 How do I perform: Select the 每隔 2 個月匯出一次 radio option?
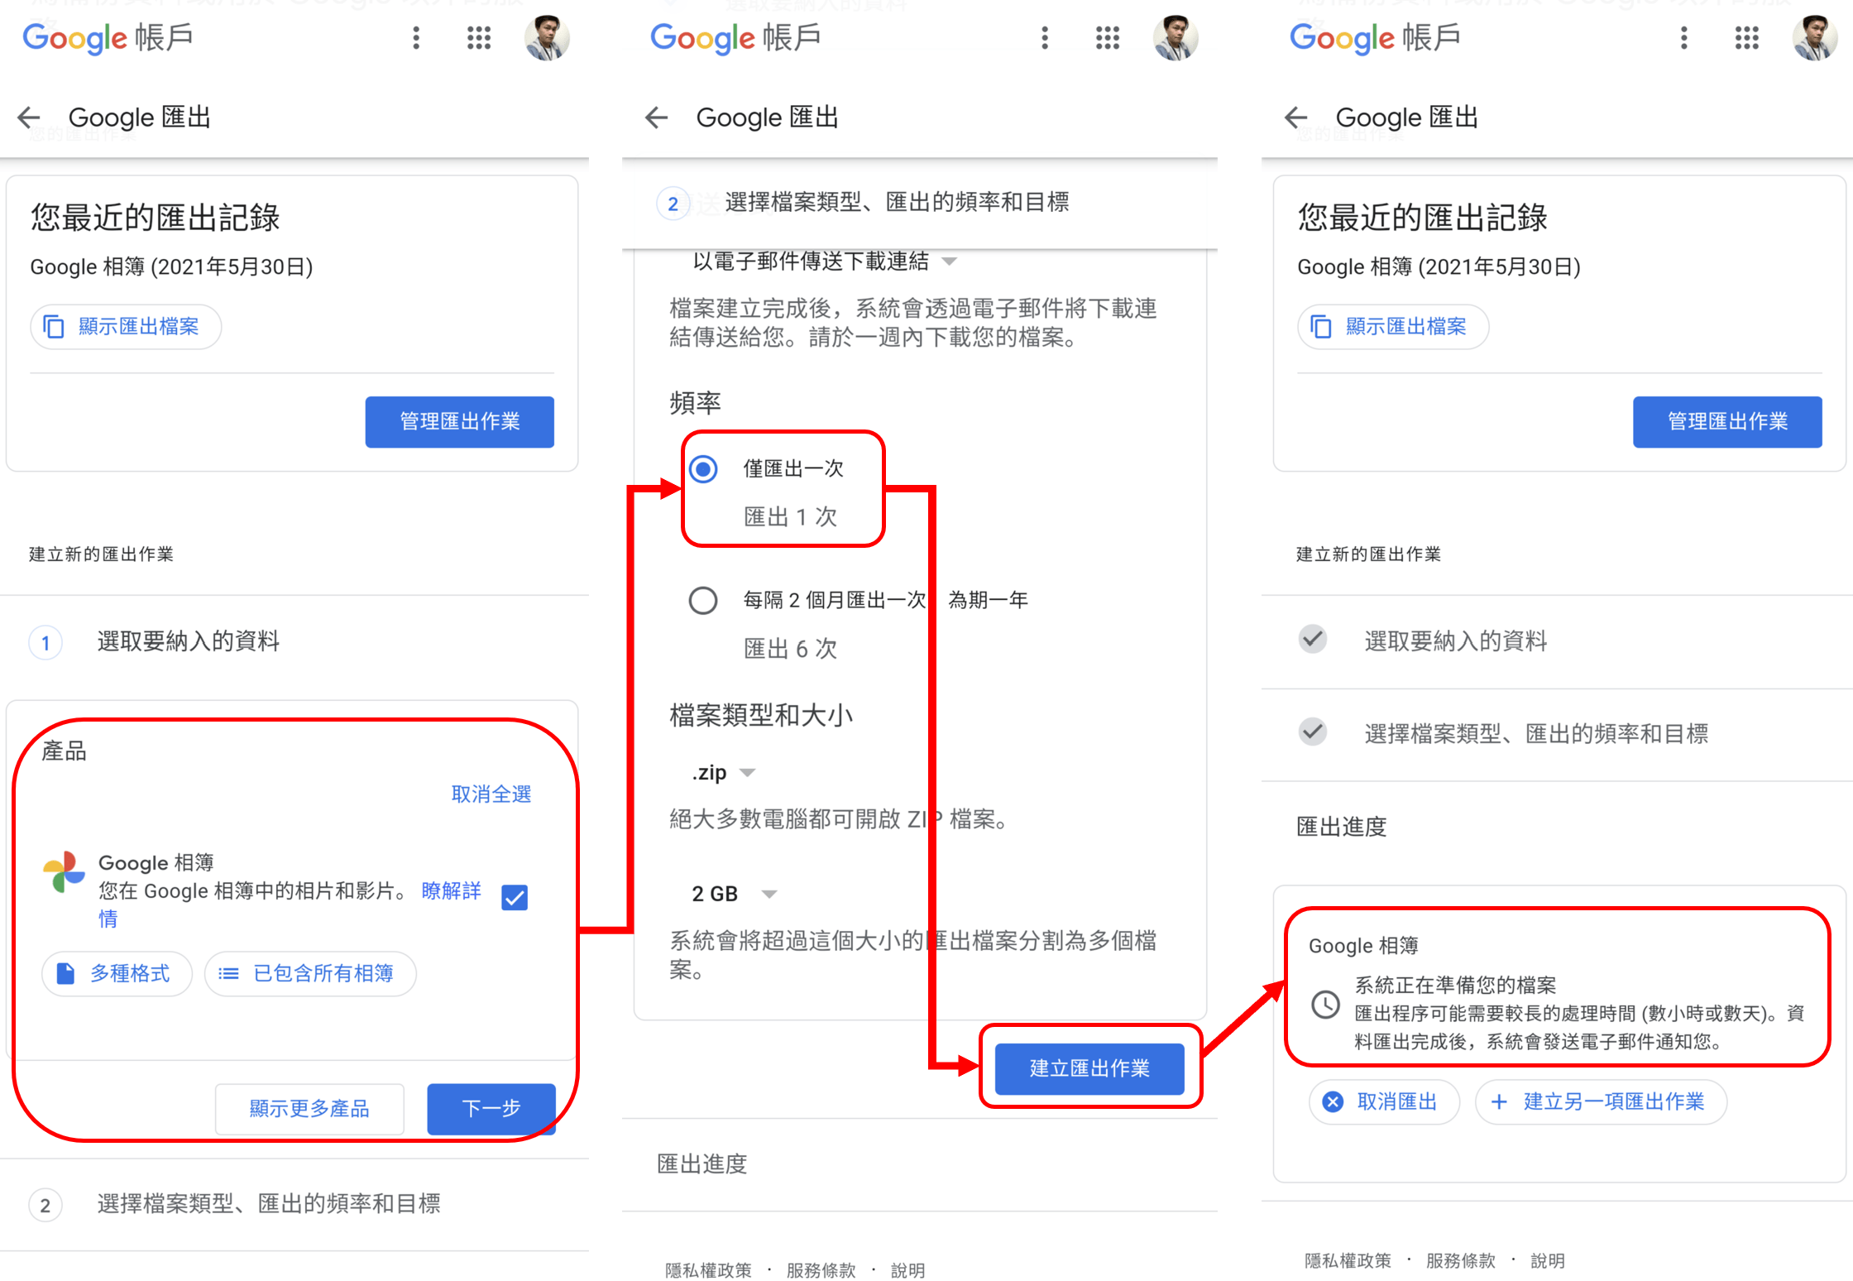coord(703,600)
